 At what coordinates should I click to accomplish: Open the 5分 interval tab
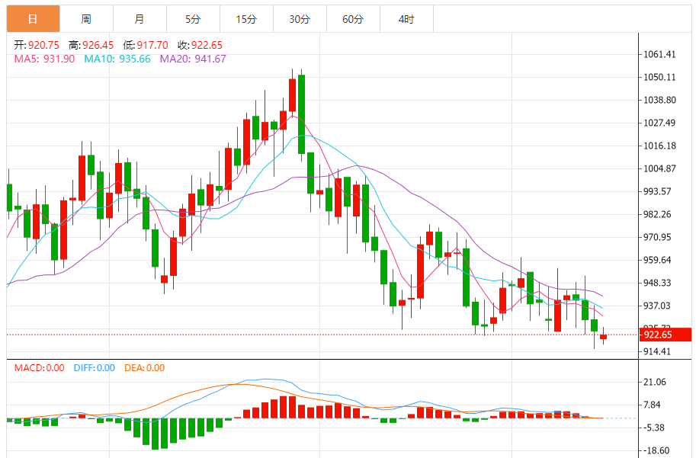click(x=193, y=19)
